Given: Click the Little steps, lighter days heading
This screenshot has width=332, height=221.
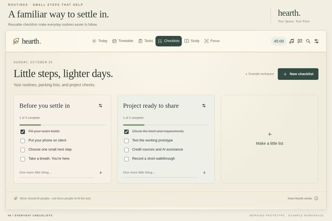Looking at the screenshot, I should coord(63,74).
